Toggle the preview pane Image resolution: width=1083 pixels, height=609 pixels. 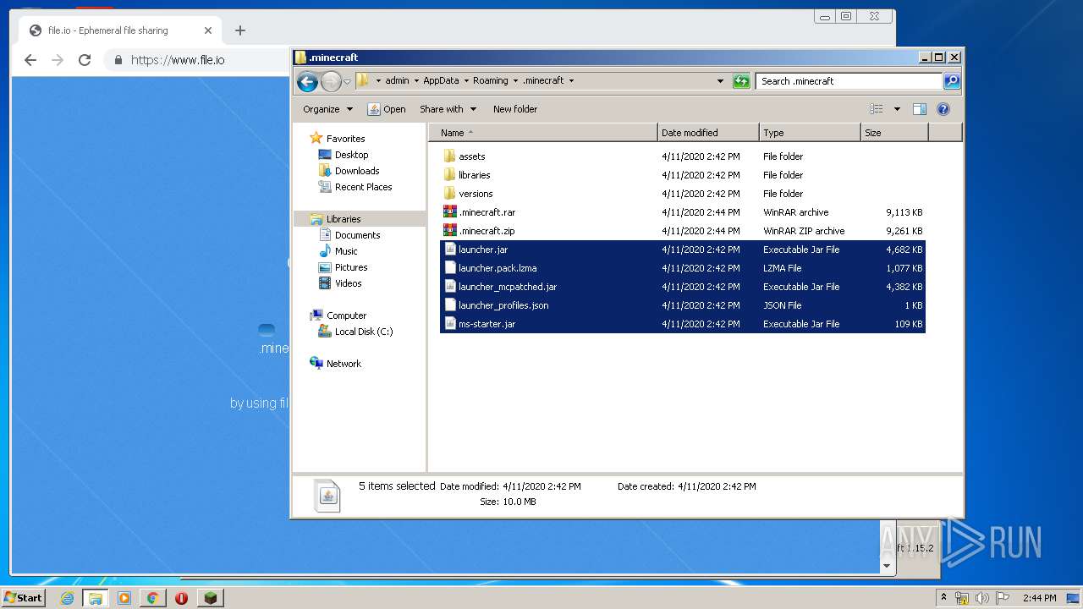pos(920,109)
